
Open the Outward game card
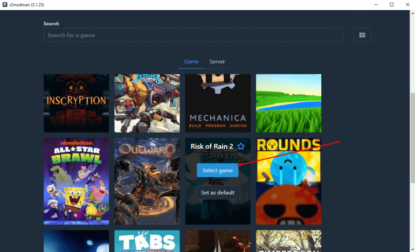[x=147, y=181]
